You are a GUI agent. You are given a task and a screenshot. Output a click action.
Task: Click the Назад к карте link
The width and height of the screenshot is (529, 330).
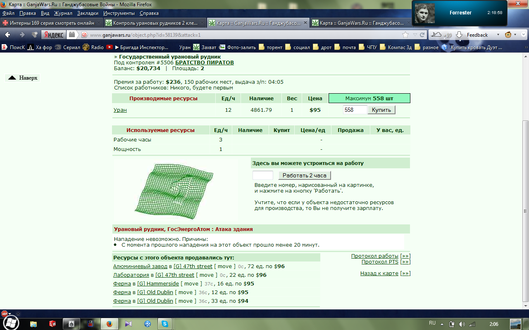(379, 273)
